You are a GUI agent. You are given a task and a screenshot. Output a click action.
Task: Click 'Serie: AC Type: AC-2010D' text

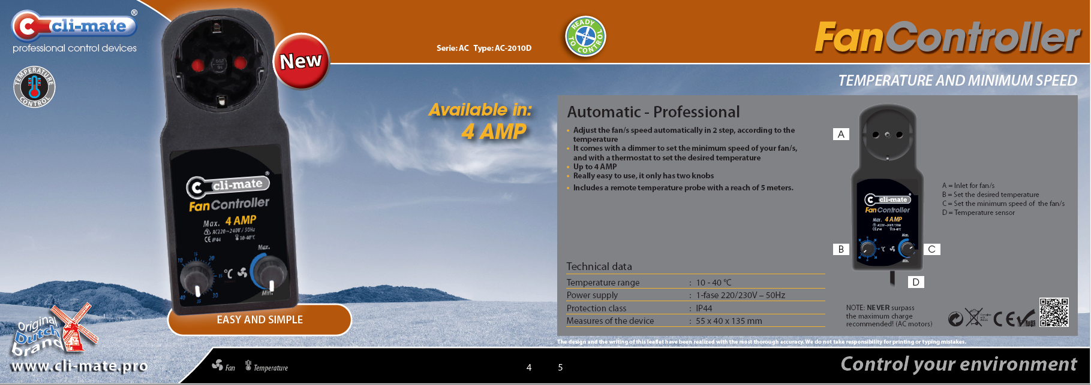point(484,48)
